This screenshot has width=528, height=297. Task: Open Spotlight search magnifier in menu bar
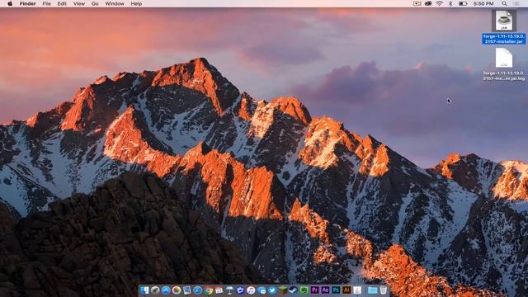pyautogui.click(x=504, y=3)
